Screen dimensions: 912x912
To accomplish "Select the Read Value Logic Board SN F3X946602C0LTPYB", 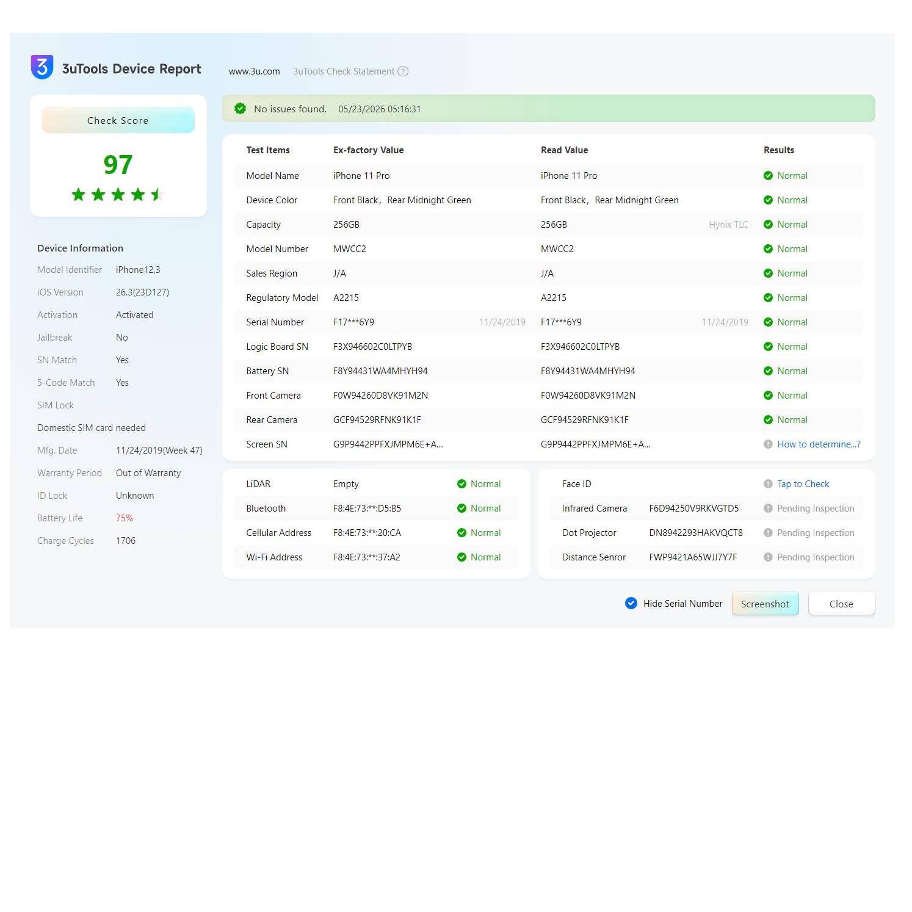I will (x=580, y=347).
